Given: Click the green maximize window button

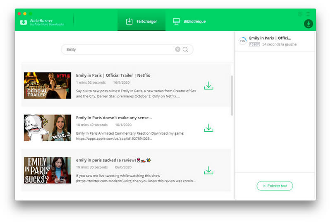Looking at the screenshot, I should click(x=31, y=14).
